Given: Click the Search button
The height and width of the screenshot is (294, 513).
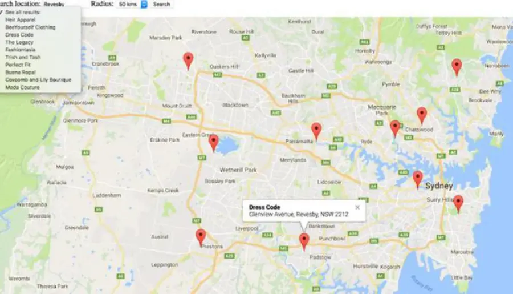Looking at the screenshot, I should point(162,4).
